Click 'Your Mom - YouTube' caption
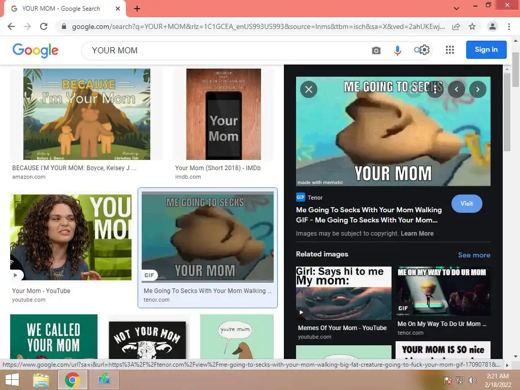520x390 pixels. [x=41, y=290]
